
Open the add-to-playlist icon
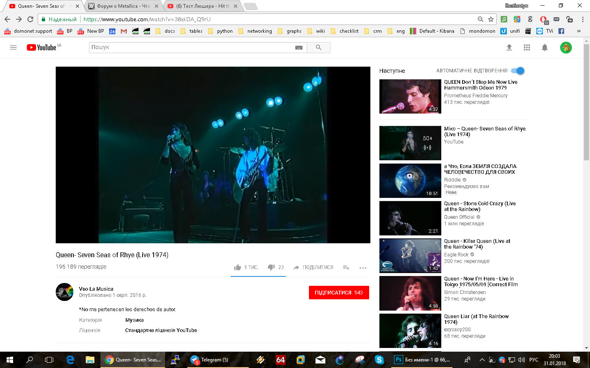click(x=346, y=267)
